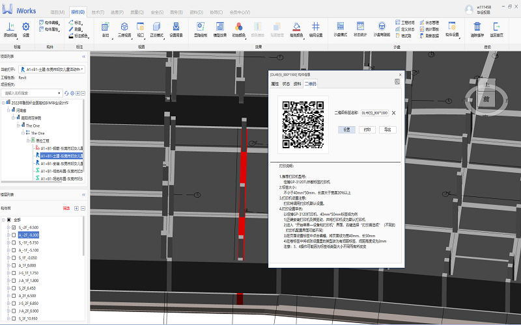Click the 楼层效果 floor effect icon
Screen dimensions: 521x325
pyautogui.click(x=219, y=27)
